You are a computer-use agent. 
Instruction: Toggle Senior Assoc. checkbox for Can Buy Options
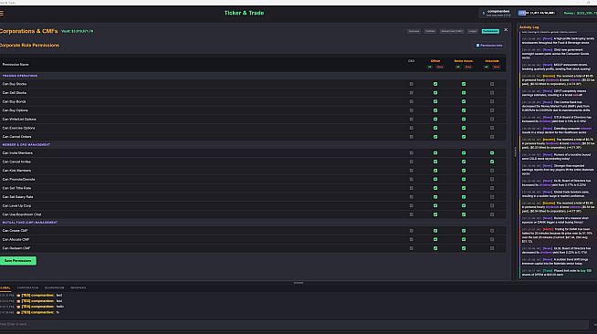point(464,110)
